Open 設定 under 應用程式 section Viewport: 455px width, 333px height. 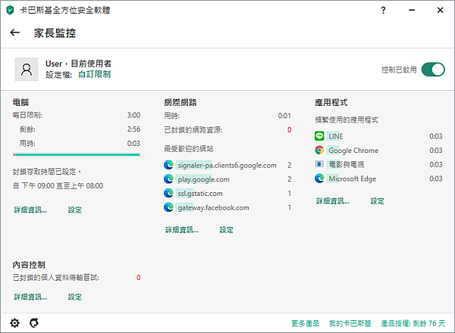point(377,201)
